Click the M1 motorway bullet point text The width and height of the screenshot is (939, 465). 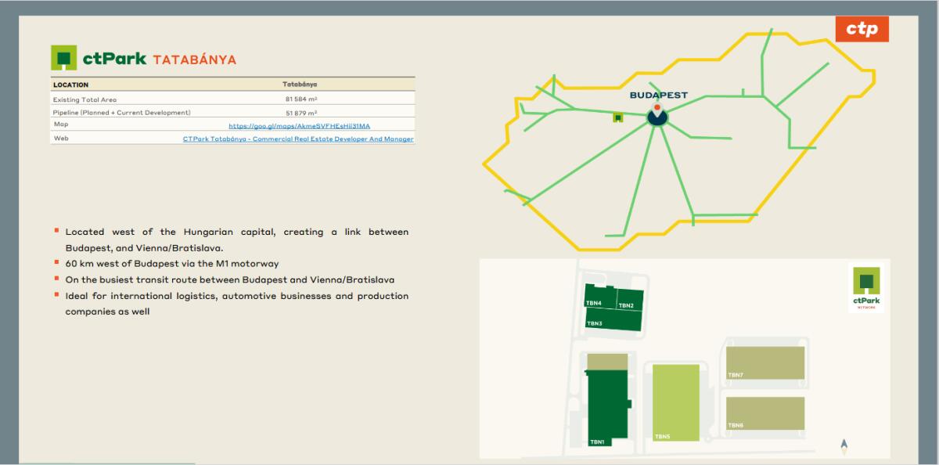(x=171, y=264)
